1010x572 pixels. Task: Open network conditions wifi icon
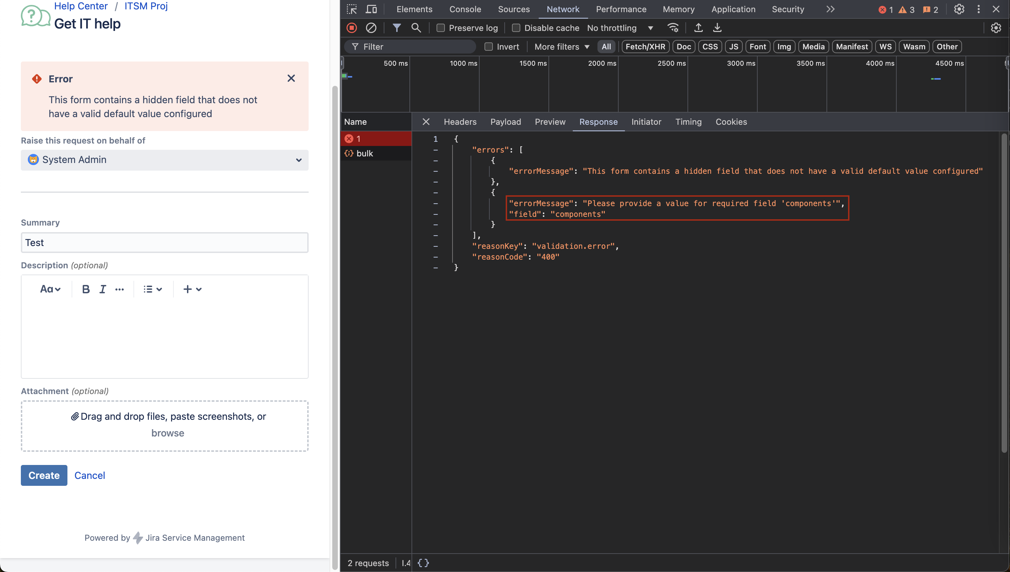(x=673, y=28)
